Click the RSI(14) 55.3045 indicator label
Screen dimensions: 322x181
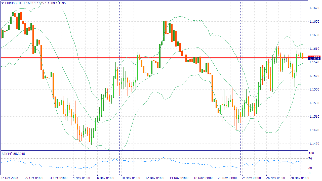[13, 154]
